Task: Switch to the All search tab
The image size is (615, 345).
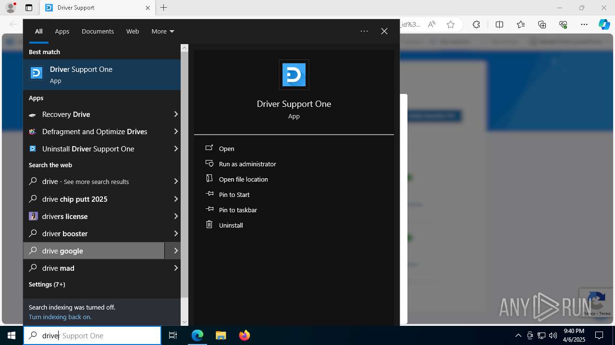Action: coord(39,31)
